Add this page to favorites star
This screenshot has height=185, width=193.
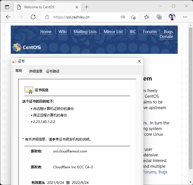[133, 17]
